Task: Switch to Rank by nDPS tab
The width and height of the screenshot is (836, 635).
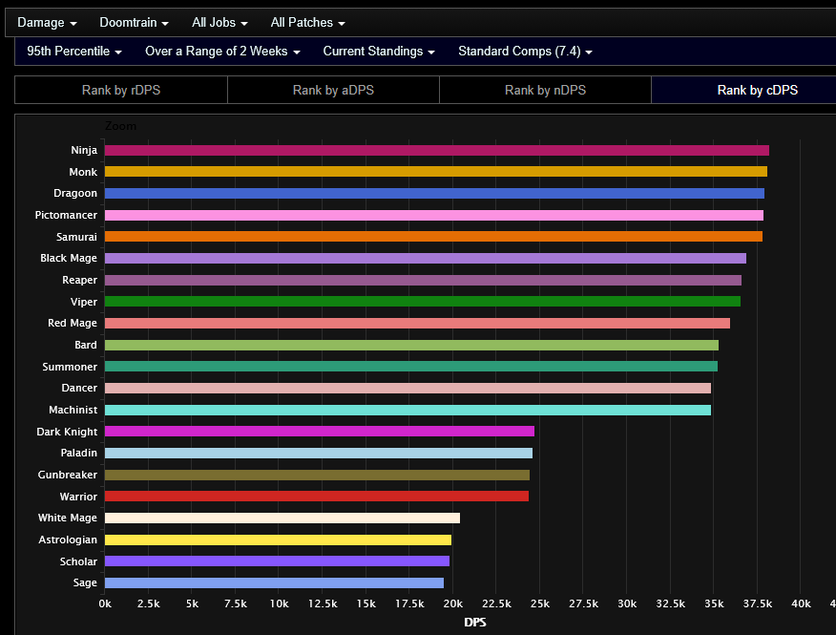Action: [545, 90]
